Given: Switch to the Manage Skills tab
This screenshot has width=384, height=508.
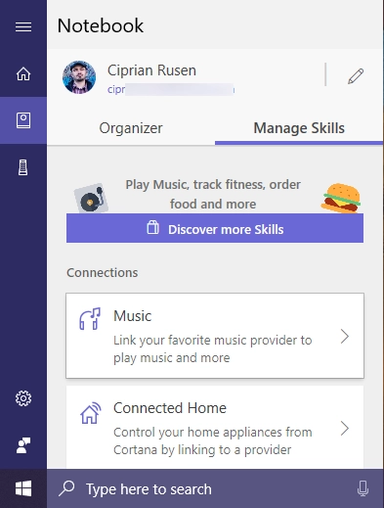Looking at the screenshot, I should pyautogui.click(x=299, y=128).
